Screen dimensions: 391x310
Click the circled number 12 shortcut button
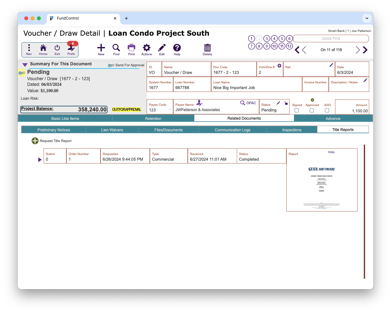[290, 46]
